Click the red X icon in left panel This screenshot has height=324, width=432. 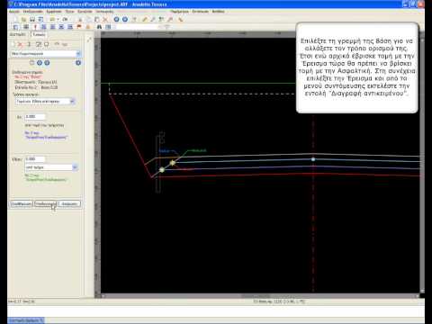coord(21,44)
